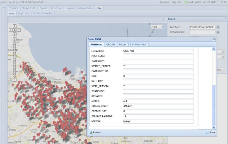The height and width of the screenshot is (144, 228).
Task: Open the Tracking main tab
Action: [x=14, y=8]
